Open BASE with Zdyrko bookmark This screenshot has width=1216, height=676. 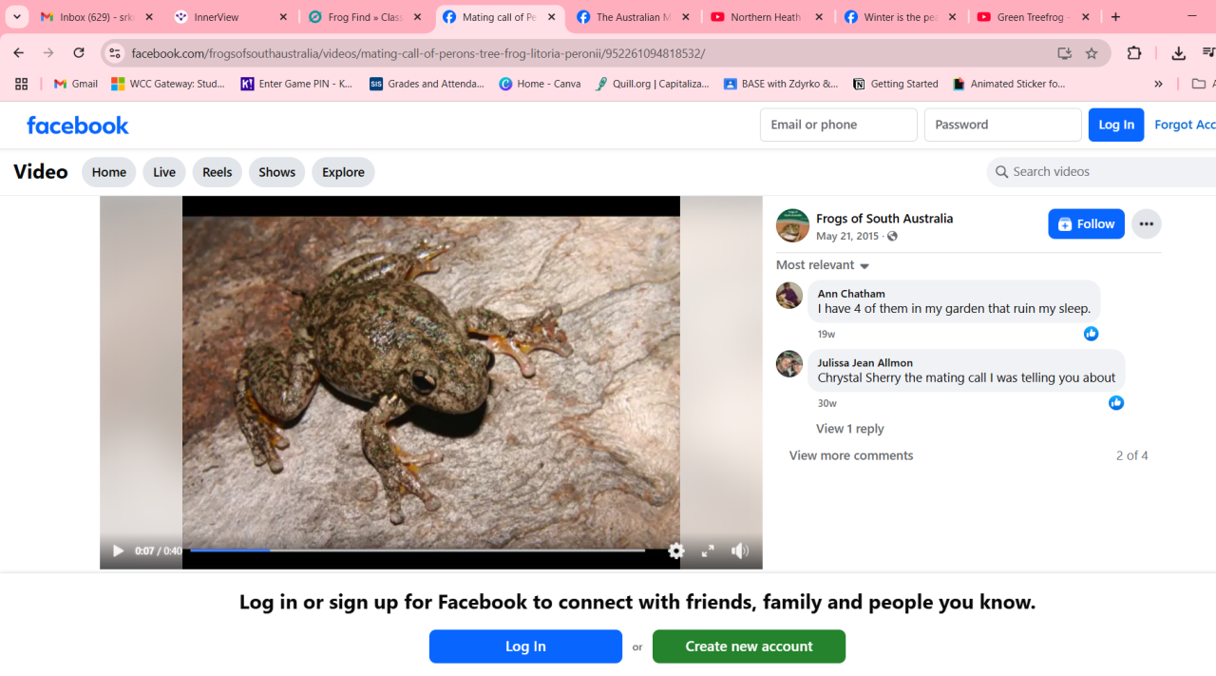point(781,84)
